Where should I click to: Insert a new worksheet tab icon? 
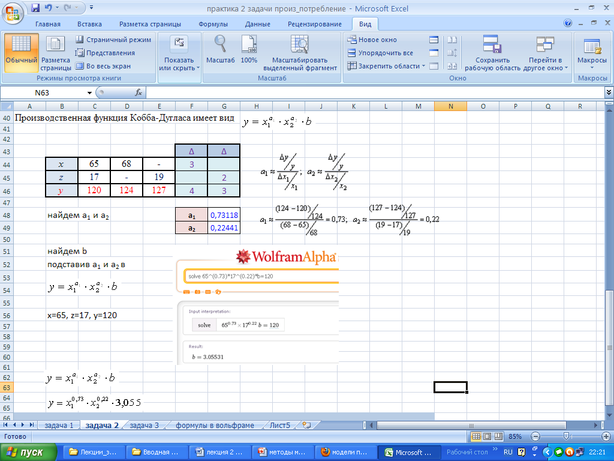pos(306,425)
